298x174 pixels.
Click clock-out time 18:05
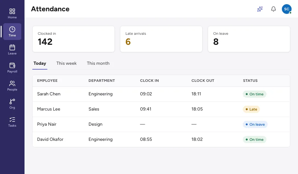pos(197,109)
